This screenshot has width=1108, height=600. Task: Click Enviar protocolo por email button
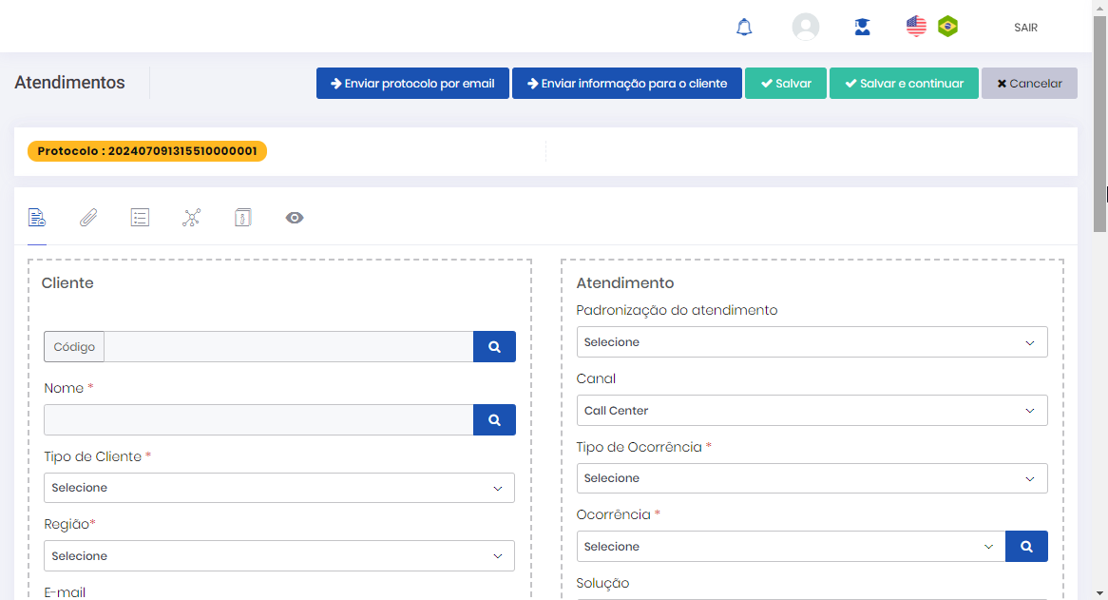click(x=412, y=84)
